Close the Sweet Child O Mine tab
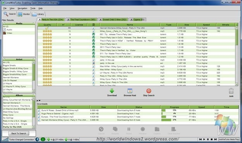Screen dimensions: 242x143 coord(100,20)
